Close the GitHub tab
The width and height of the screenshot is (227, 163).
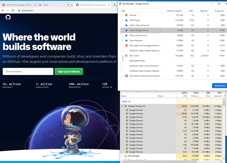click(109, 5)
